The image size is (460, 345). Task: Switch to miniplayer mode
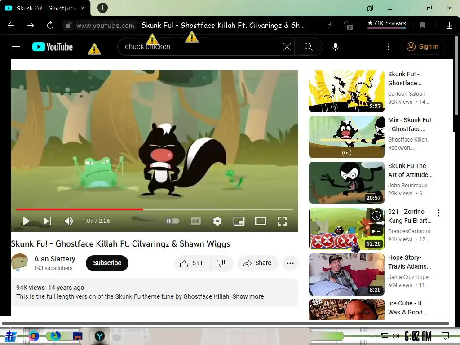(239, 221)
